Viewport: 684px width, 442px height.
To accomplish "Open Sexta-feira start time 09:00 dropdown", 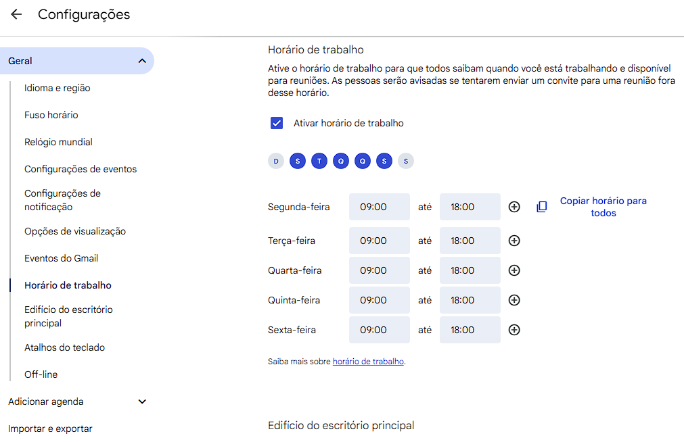I will pos(380,330).
